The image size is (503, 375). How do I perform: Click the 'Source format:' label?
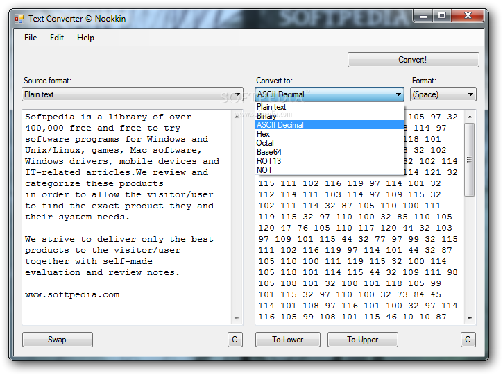(47, 81)
